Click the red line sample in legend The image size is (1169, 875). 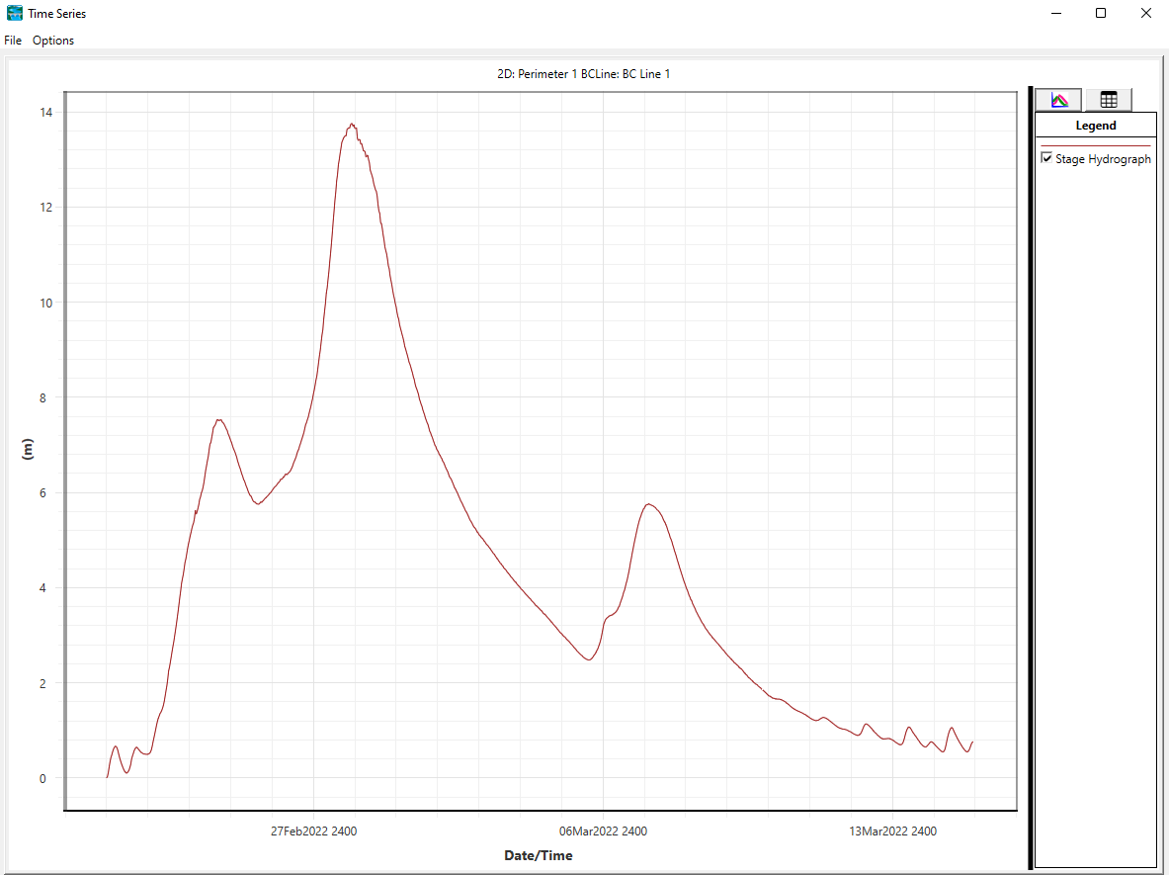(1096, 146)
